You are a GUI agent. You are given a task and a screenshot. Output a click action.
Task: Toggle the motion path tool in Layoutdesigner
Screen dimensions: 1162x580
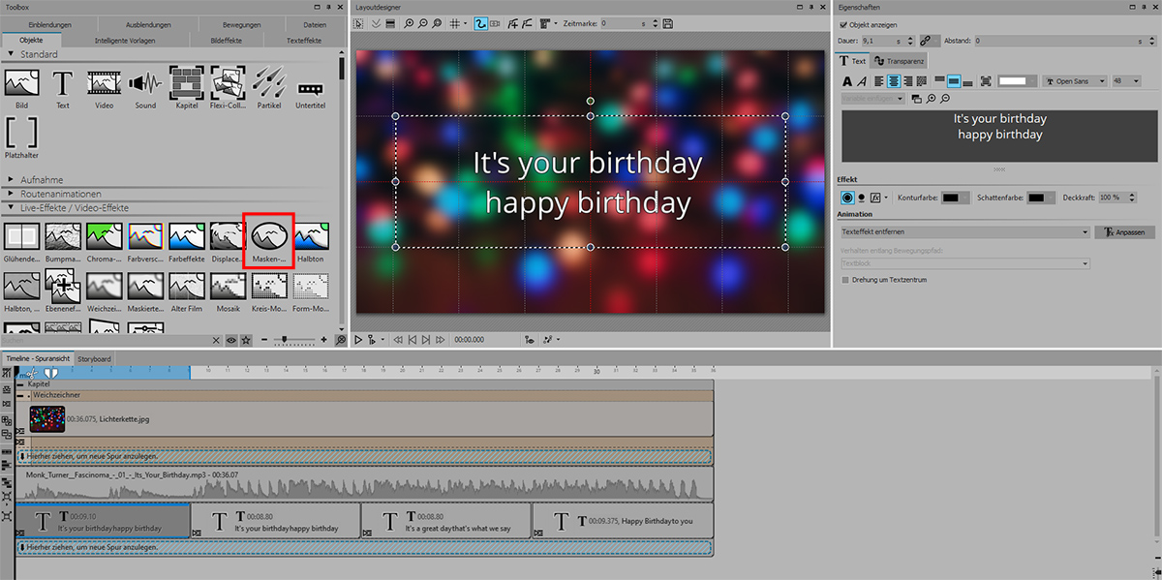coord(480,23)
